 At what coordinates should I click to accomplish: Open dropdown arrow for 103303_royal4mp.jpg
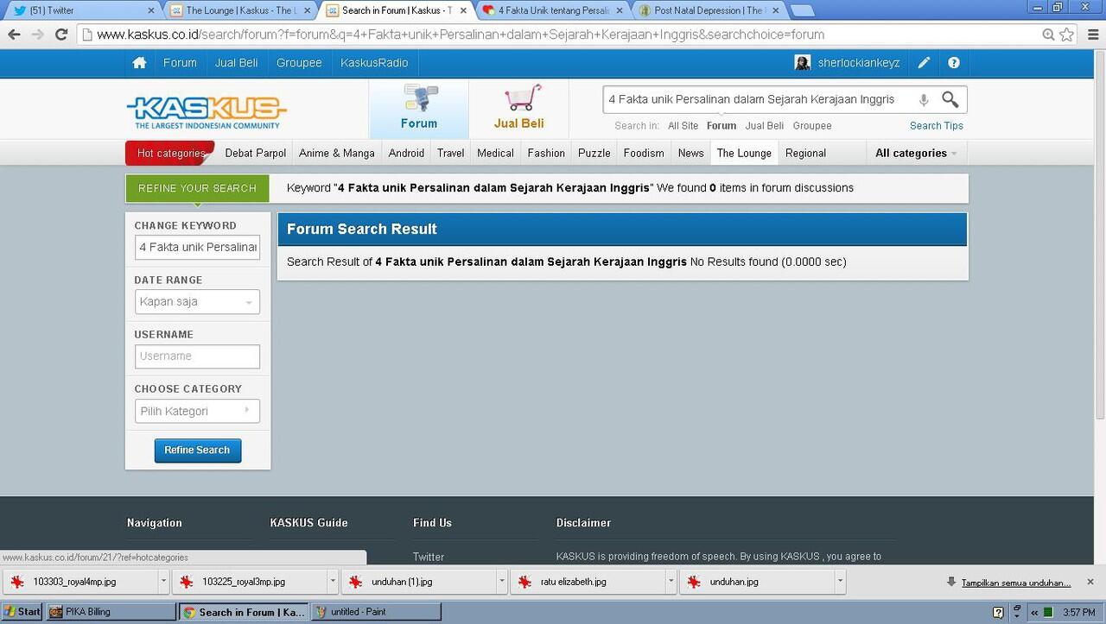(x=163, y=582)
